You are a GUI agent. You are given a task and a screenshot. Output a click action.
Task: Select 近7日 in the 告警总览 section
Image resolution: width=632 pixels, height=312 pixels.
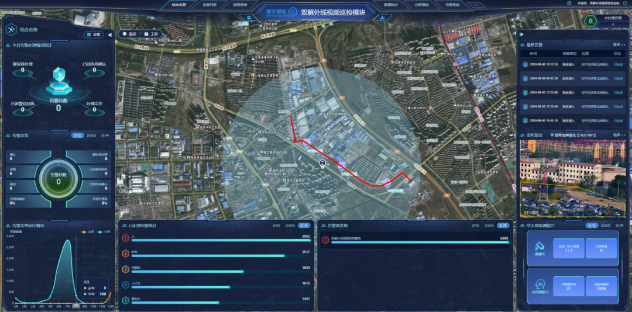(78, 136)
